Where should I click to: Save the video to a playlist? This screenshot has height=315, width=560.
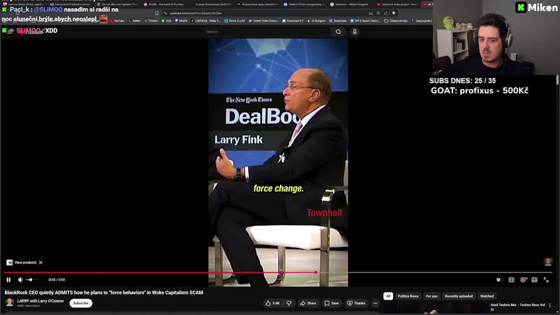332,303
